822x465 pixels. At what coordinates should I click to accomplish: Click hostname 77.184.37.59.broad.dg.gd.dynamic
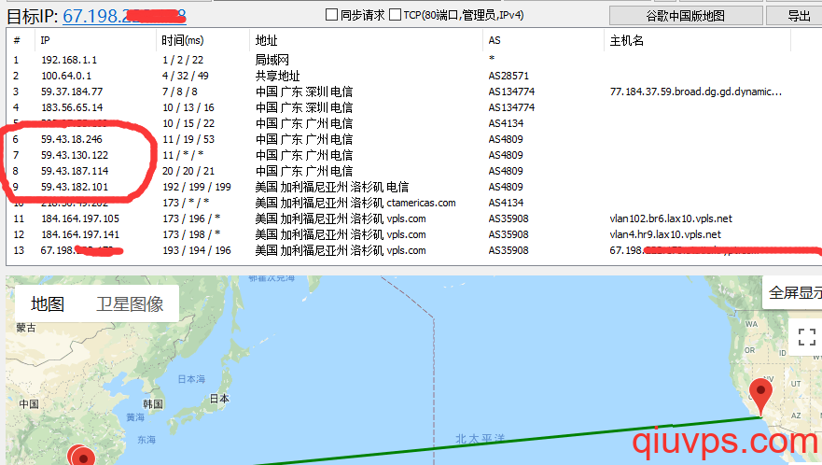point(695,92)
